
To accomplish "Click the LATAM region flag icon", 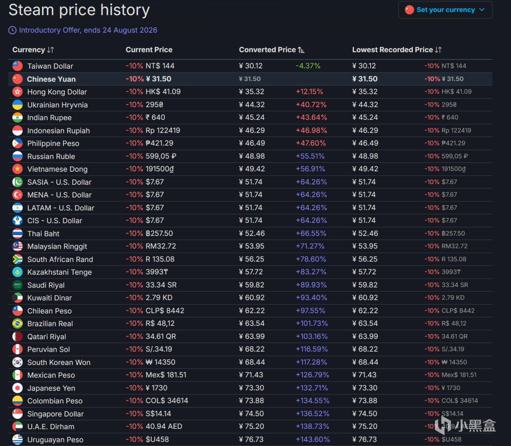I will 18,208.
